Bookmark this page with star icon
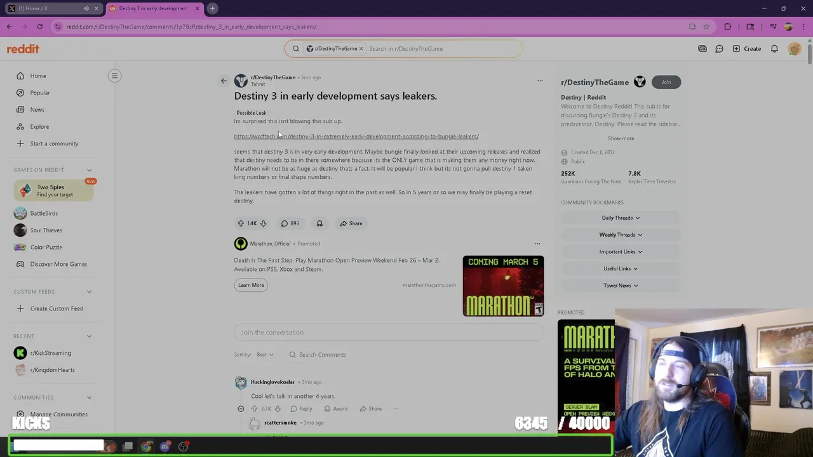 [706, 27]
